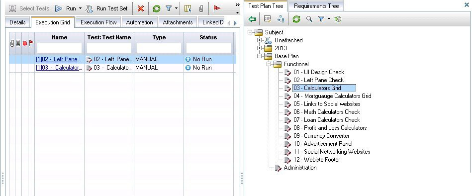Screen dimensions: 472x196
Task: Click the Select Tests toolbar button
Action: tap(29, 8)
